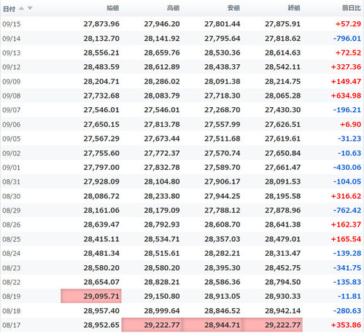Select closing value 28,479.01
This screenshot has height=333, width=364.
282,239
